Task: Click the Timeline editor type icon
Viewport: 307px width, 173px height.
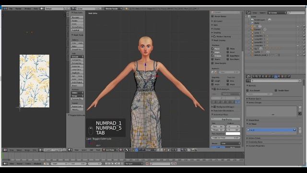Action: point(5,163)
